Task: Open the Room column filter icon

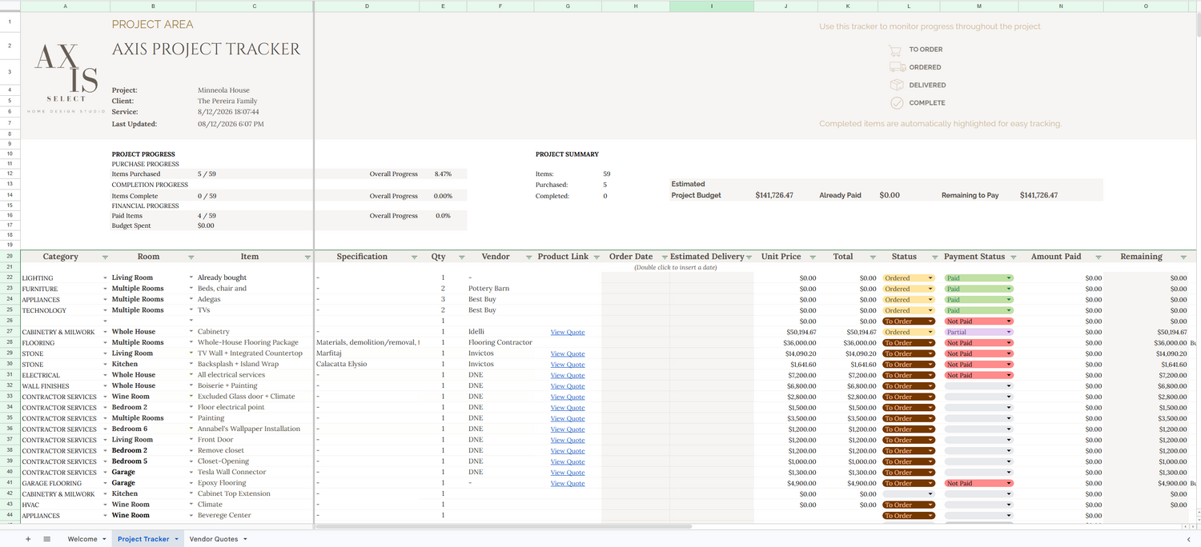Action: click(x=191, y=258)
